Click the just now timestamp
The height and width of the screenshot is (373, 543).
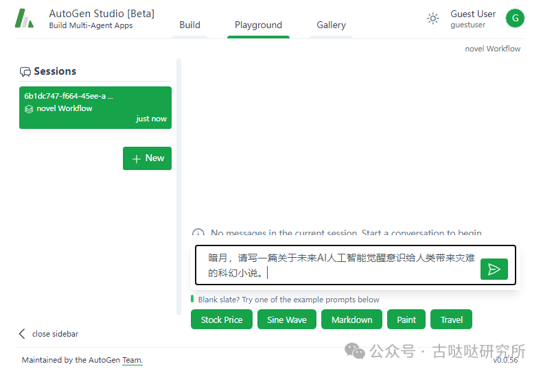[151, 119]
